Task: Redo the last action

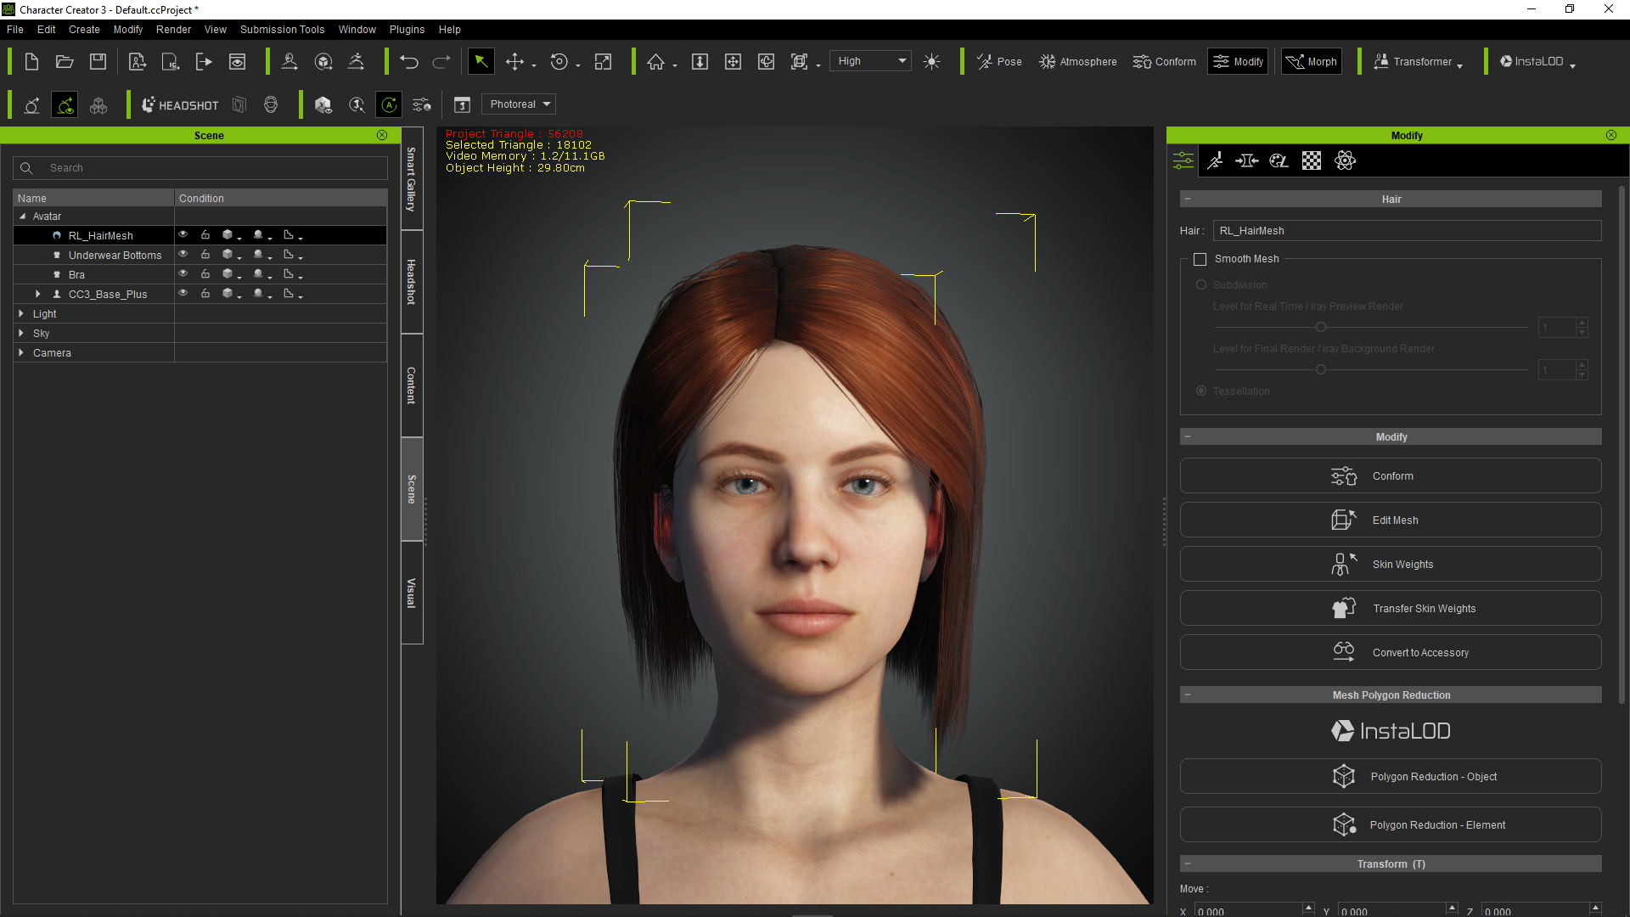Action: pyautogui.click(x=441, y=62)
